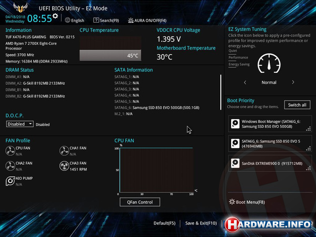Click the clock time 08:55
The image size is (316, 237).
[39, 18]
